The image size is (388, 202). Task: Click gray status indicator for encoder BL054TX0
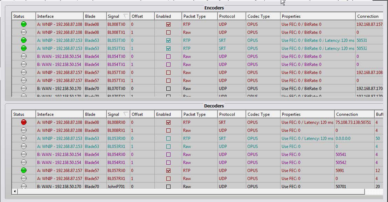tap(24, 57)
